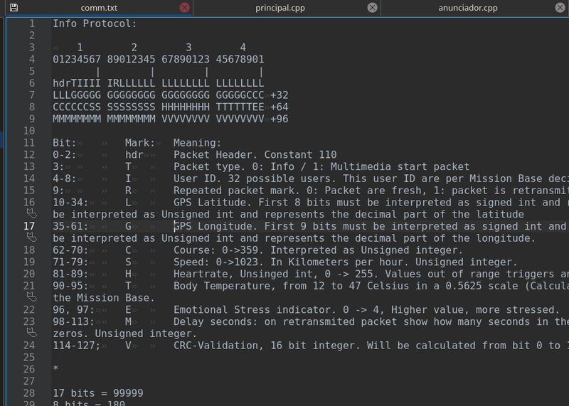Click 'Packet type. 0: Info' line
Viewport: 569px width, 406px height.
click(321, 167)
